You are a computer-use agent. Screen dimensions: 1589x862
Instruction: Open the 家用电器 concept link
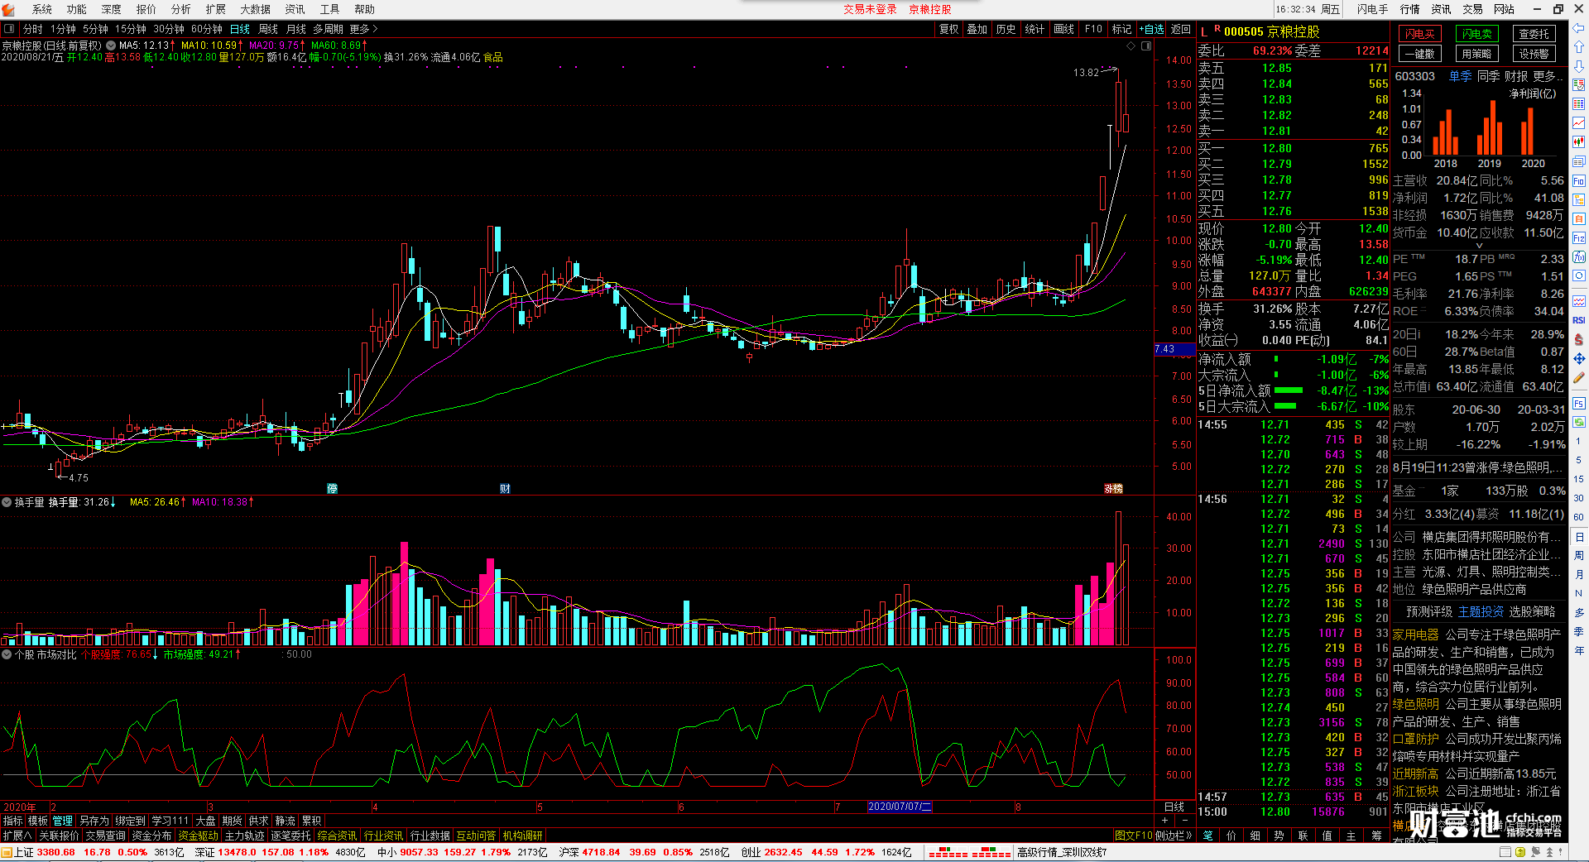click(1415, 635)
